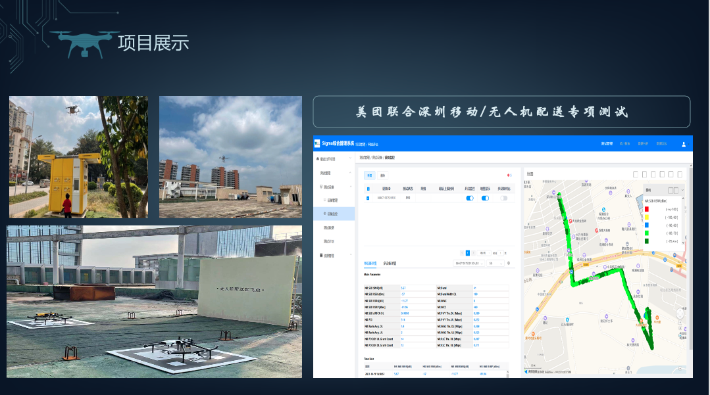
Task: Click the 'NR PCI' parameter label
Action: click(368, 320)
